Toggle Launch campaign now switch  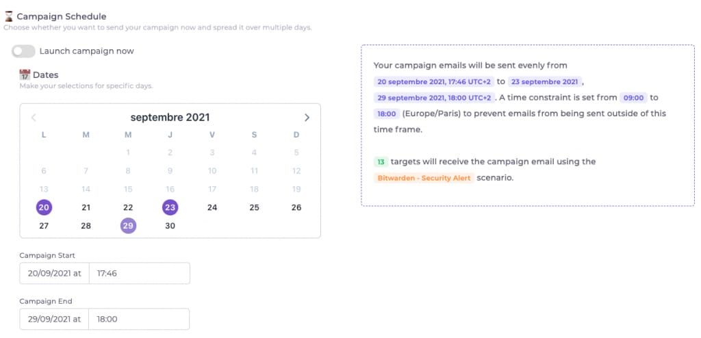[23, 51]
